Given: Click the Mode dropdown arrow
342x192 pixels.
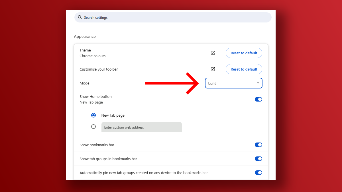Looking at the screenshot, I should (x=258, y=83).
